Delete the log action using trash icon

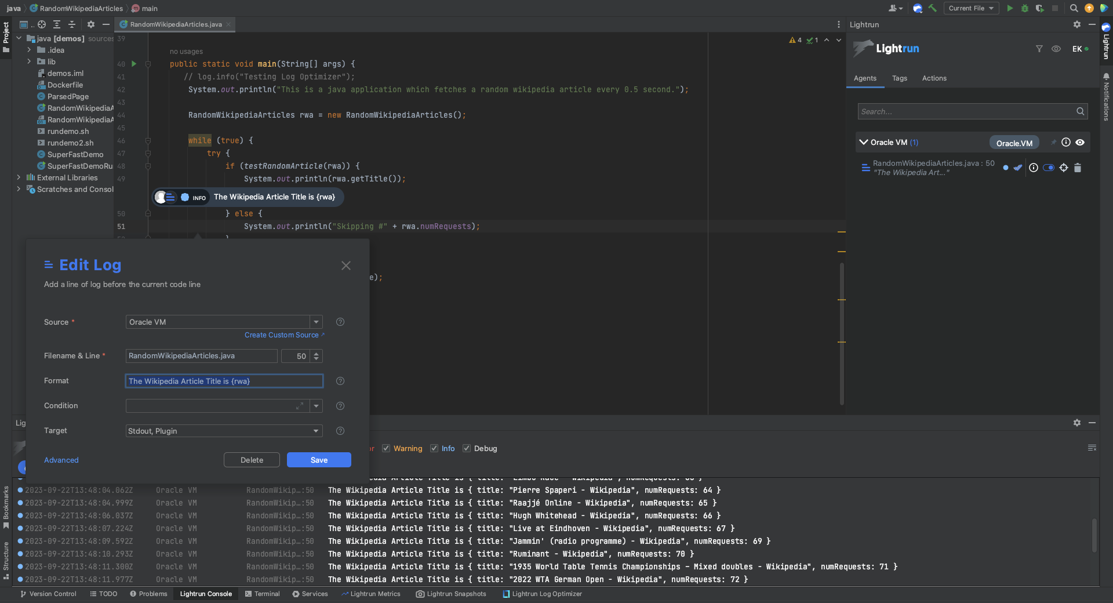pyautogui.click(x=1078, y=168)
